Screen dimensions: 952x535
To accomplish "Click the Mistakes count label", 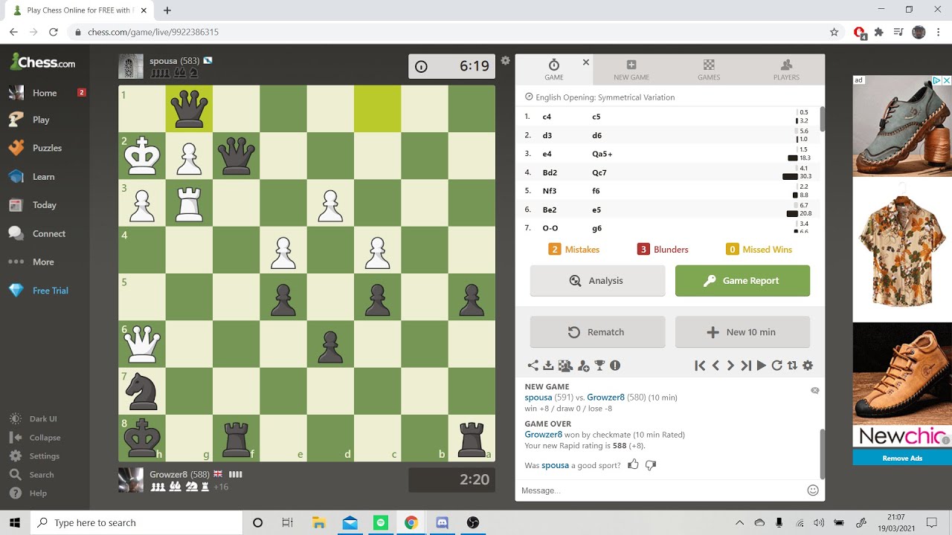I will pyautogui.click(x=573, y=250).
